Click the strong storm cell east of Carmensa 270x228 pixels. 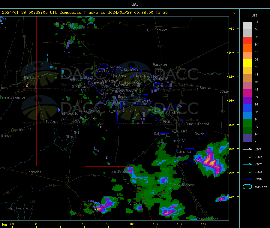[211, 161]
